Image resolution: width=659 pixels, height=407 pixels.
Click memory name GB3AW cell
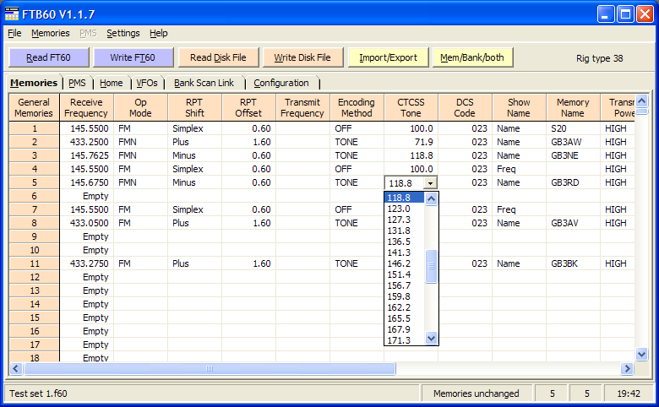point(573,142)
